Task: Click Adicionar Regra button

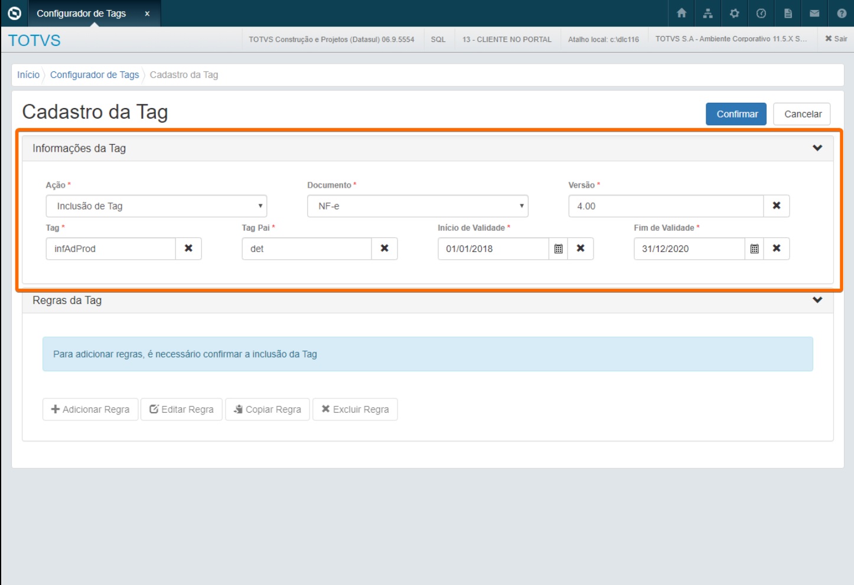Action: tap(90, 409)
